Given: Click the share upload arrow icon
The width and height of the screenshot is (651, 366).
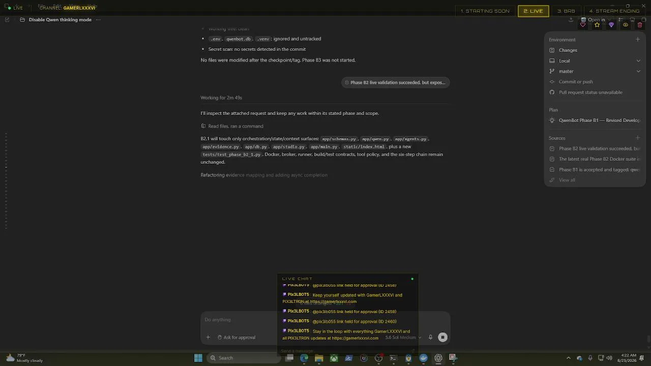Looking at the screenshot, I should pyautogui.click(x=571, y=20).
